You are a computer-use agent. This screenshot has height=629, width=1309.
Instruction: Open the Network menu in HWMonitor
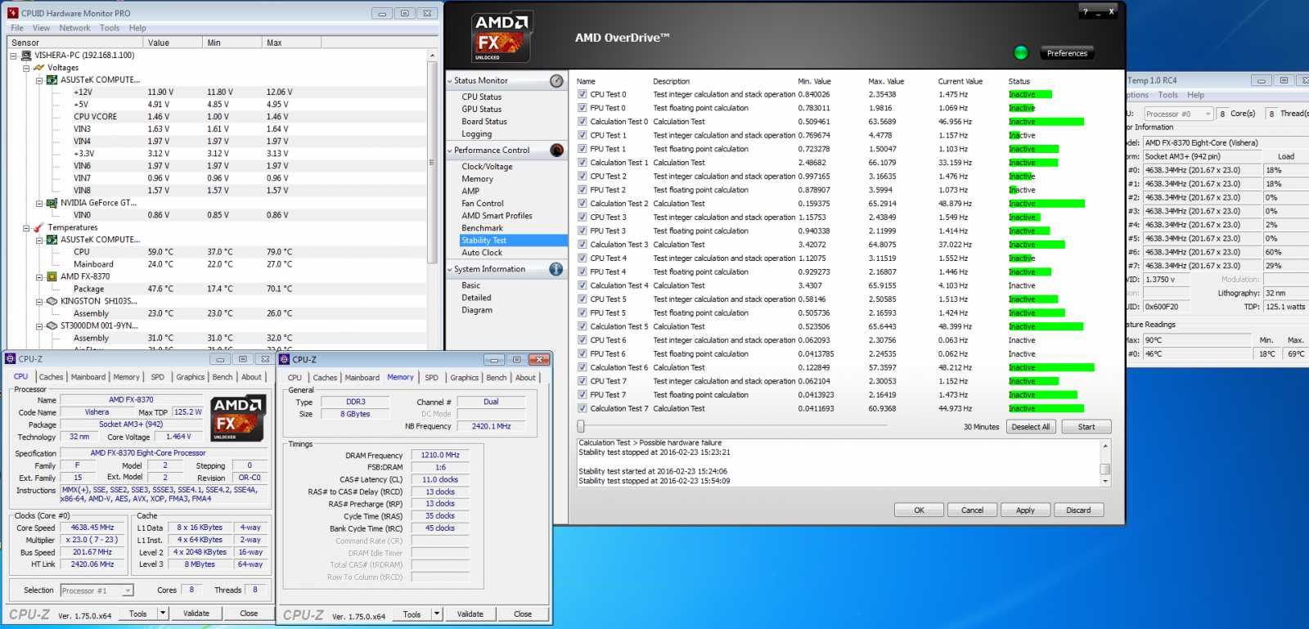(x=74, y=28)
